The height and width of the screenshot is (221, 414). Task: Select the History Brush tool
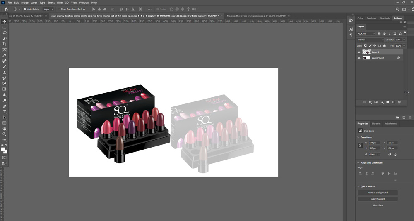(5, 78)
